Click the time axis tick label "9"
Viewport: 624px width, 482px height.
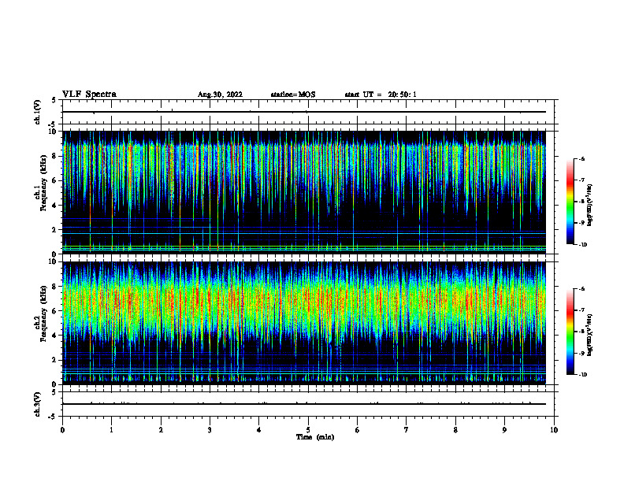[504, 430]
